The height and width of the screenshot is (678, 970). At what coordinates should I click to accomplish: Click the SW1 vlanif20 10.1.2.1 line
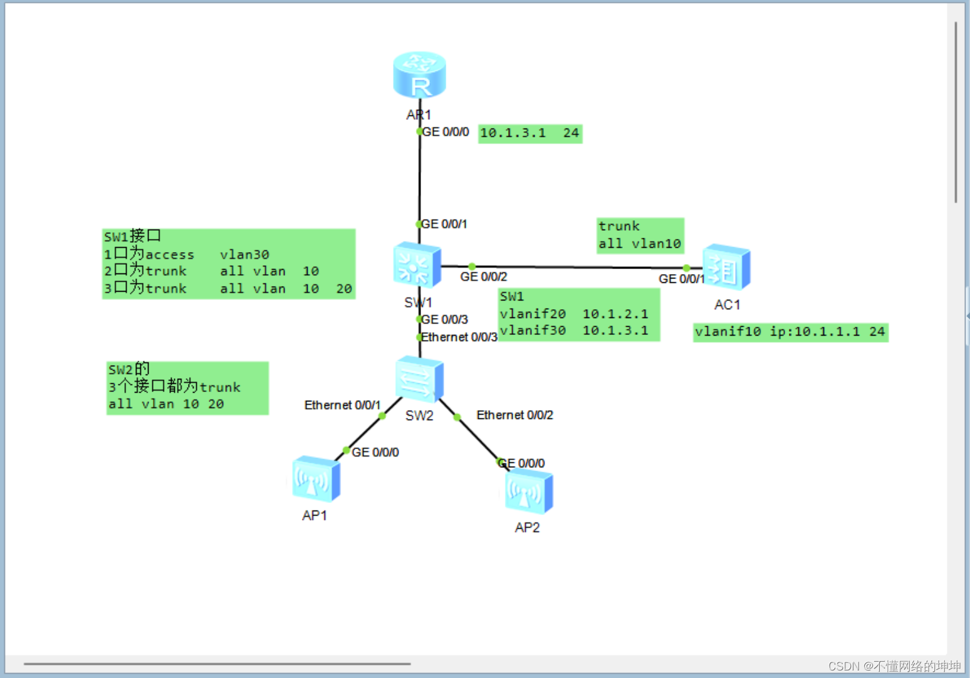pos(575,314)
